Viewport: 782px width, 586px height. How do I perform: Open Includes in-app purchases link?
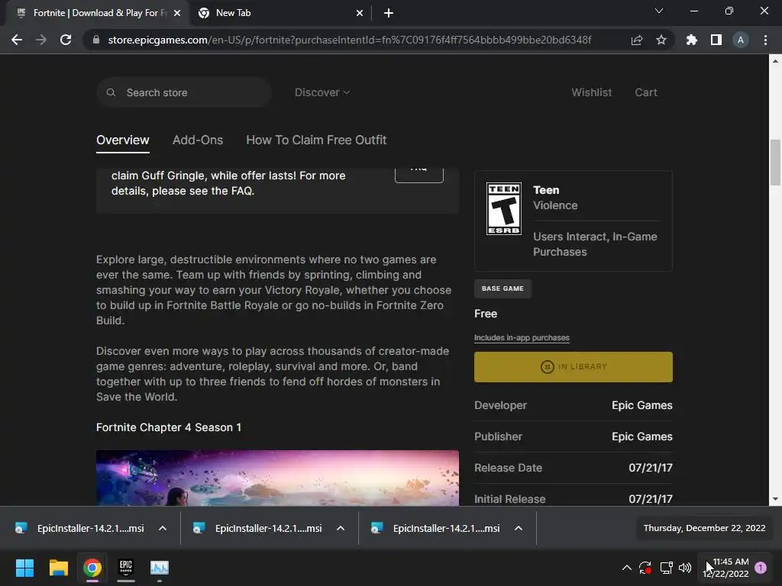[x=522, y=338]
